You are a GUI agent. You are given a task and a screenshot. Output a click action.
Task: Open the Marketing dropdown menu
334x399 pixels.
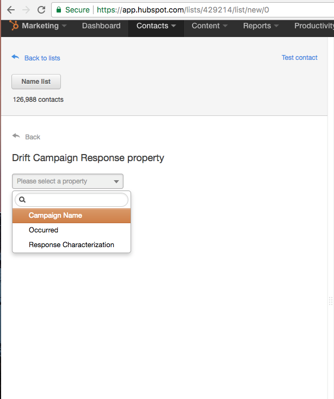tap(44, 26)
